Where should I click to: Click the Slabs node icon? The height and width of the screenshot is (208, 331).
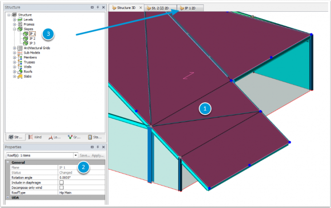tap(20, 77)
